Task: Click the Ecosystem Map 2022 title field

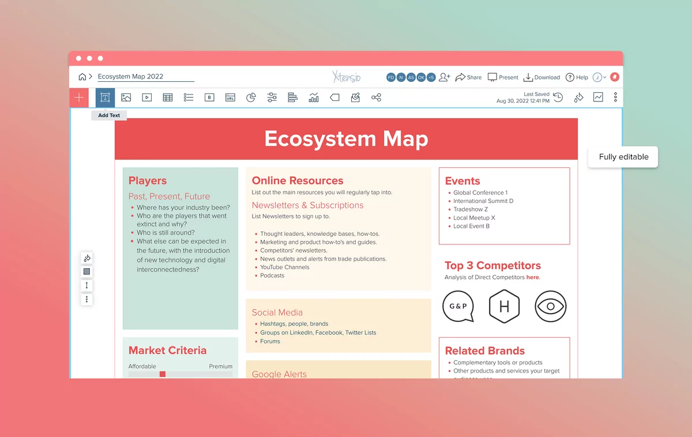Action: pos(144,76)
